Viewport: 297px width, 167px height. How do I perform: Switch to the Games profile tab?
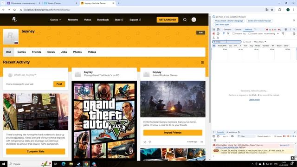tap(22, 52)
